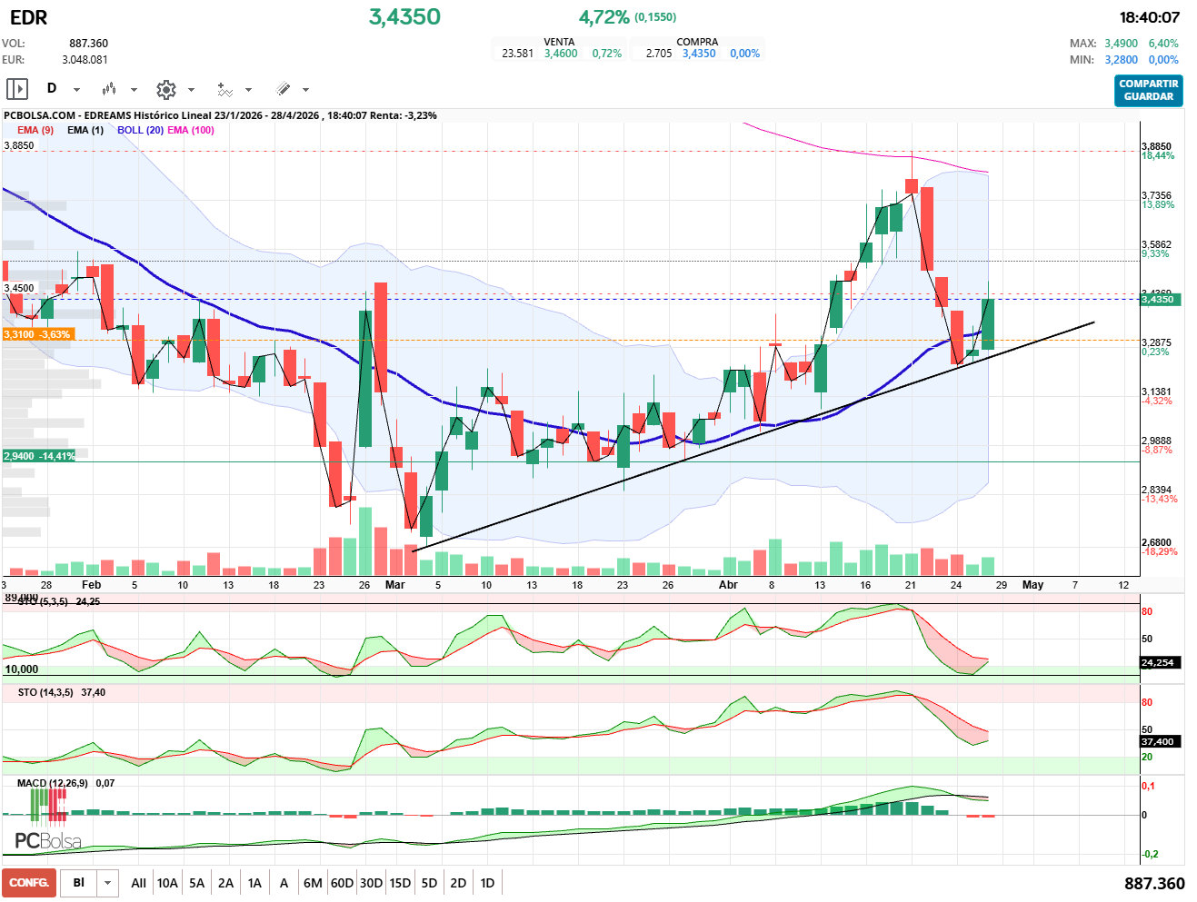
Task: Click the EMA (1) indicator label
Action: [85, 130]
